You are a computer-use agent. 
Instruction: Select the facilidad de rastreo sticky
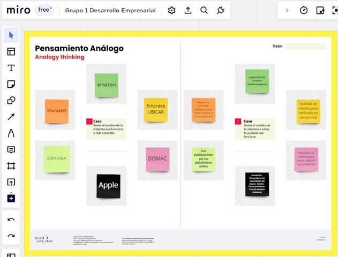click(308, 111)
